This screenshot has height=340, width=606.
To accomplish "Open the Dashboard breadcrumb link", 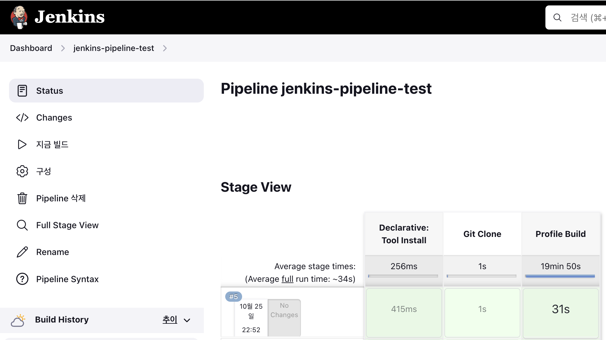I will tap(31, 48).
